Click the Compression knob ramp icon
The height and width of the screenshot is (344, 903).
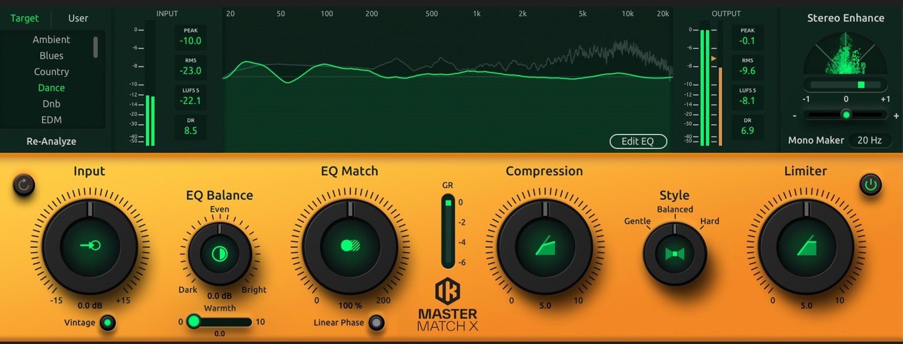coord(545,246)
